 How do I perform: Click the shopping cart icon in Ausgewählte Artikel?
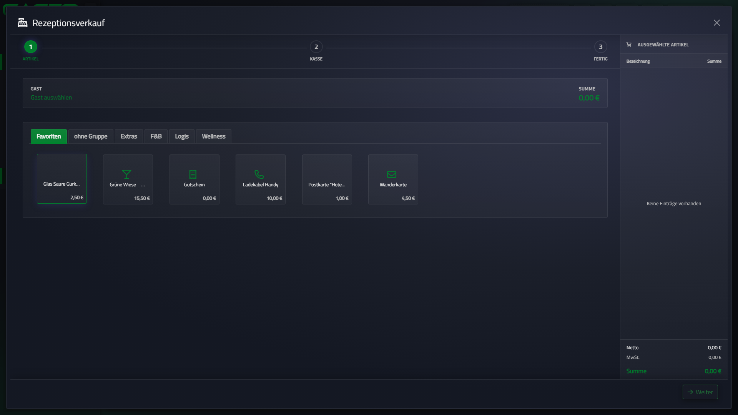pos(629,45)
